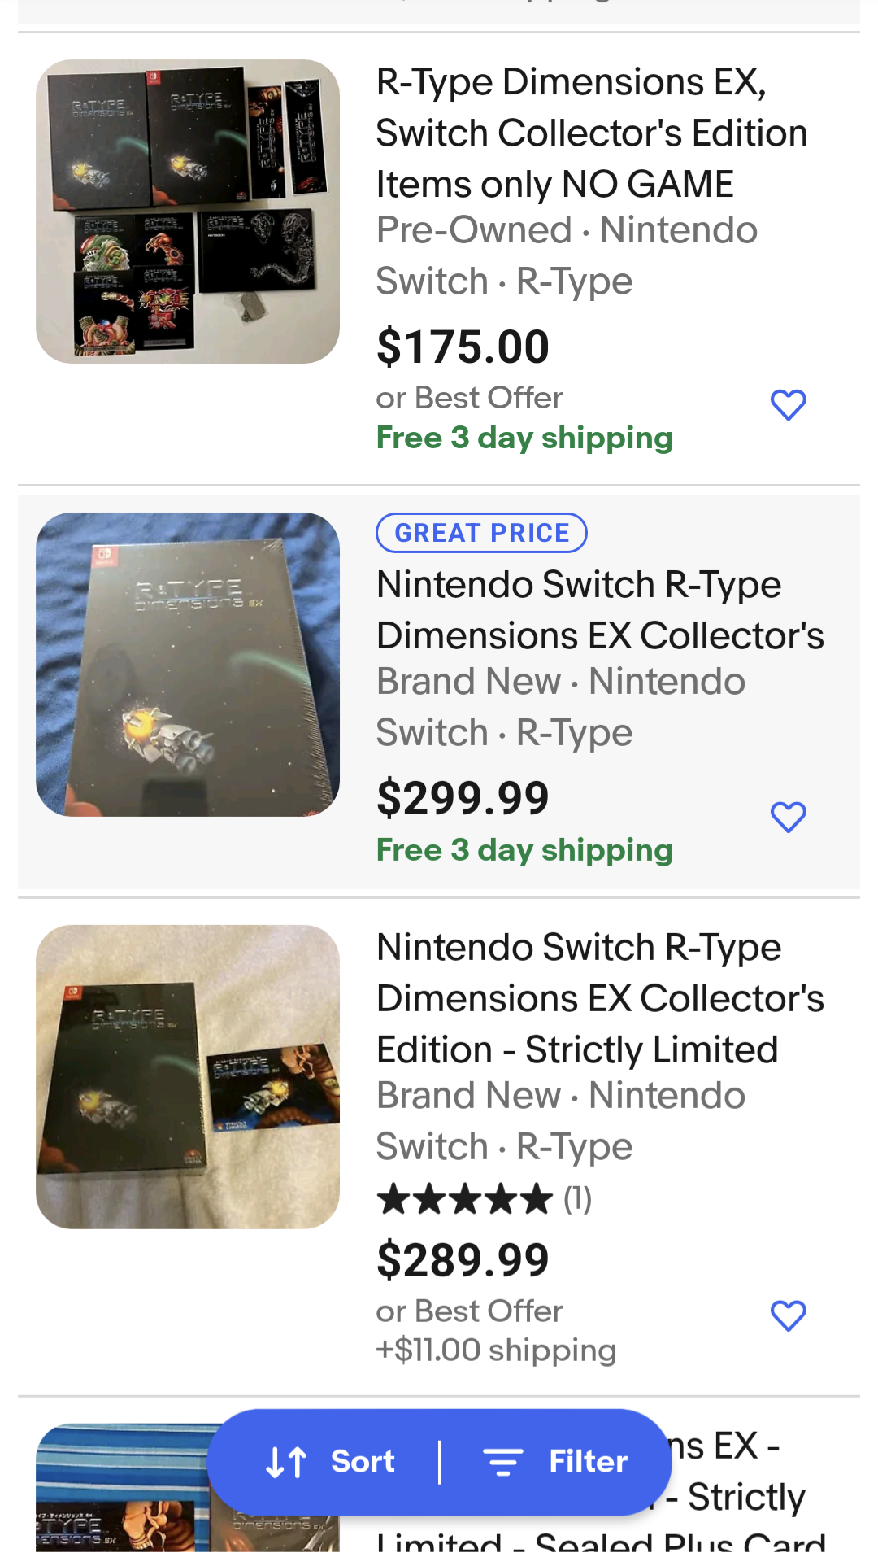This screenshot has width=878, height=1553.
Task: Tap "or Best Offer" under $289.99
Action: pos(469,1311)
